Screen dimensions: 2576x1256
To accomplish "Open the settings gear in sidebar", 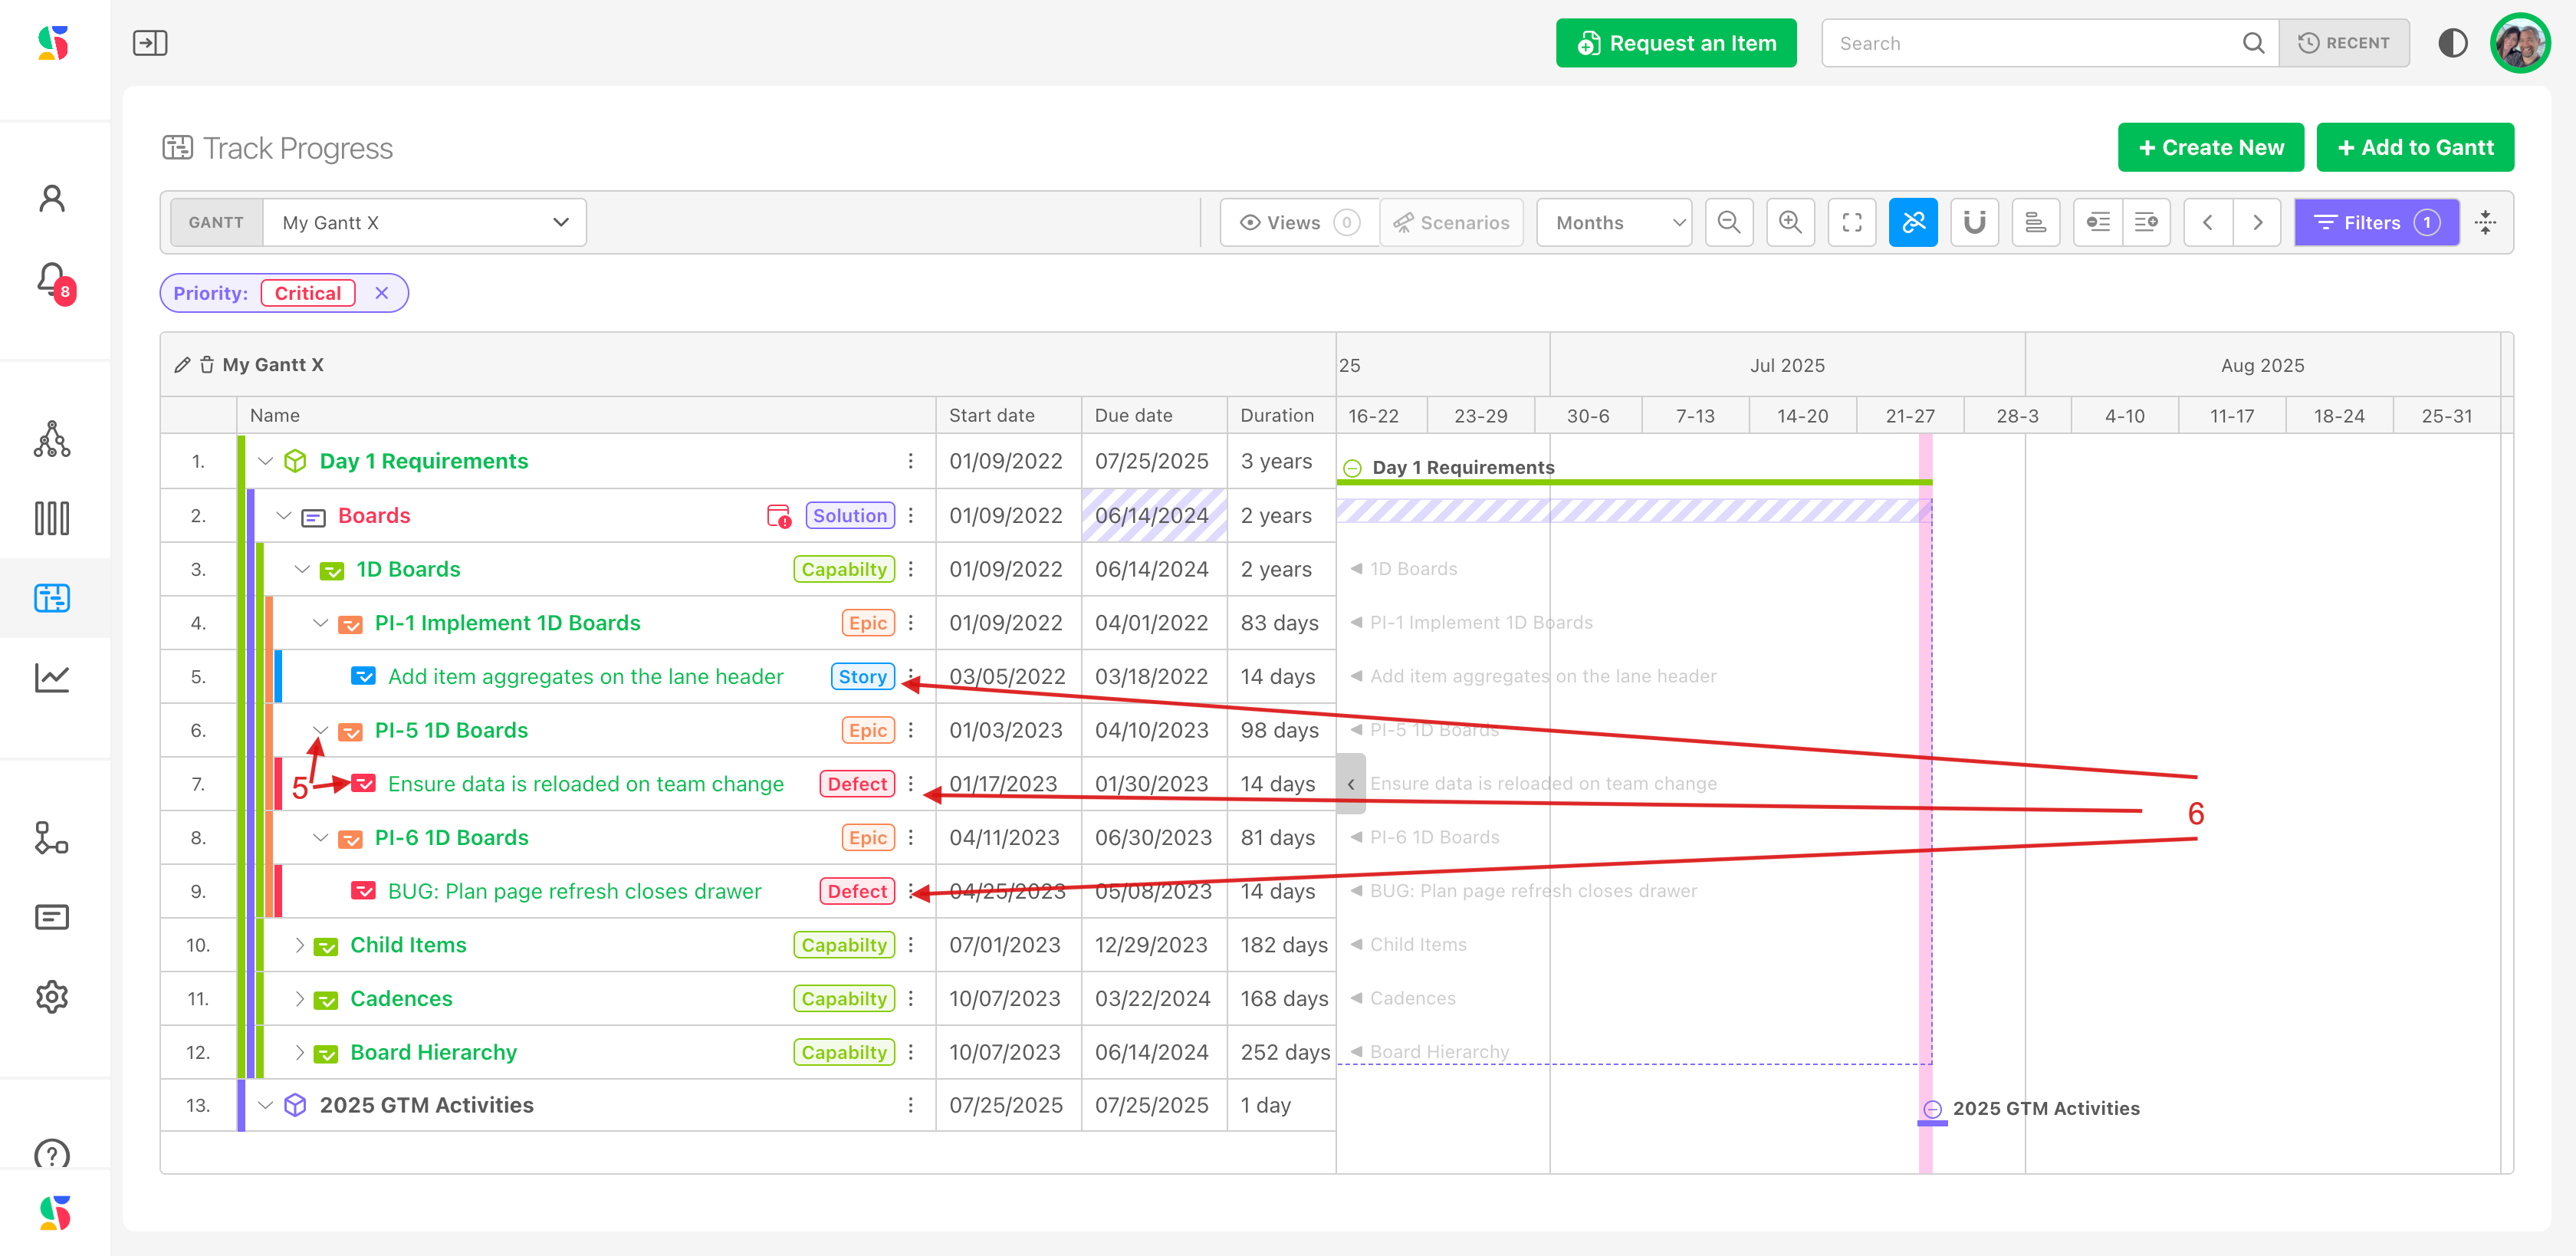I will pos(52,996).
